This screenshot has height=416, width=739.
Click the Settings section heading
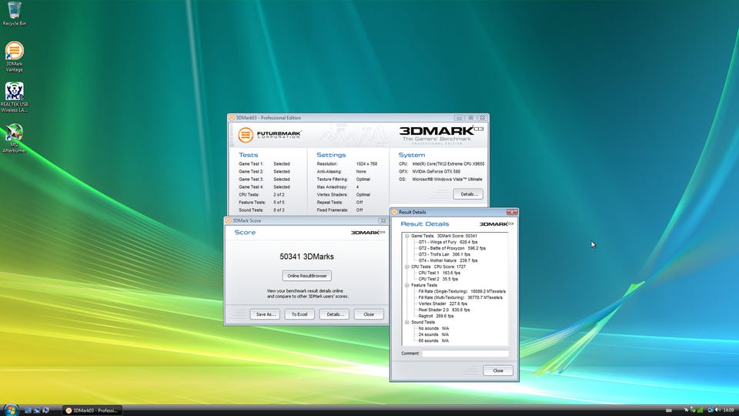331,155
